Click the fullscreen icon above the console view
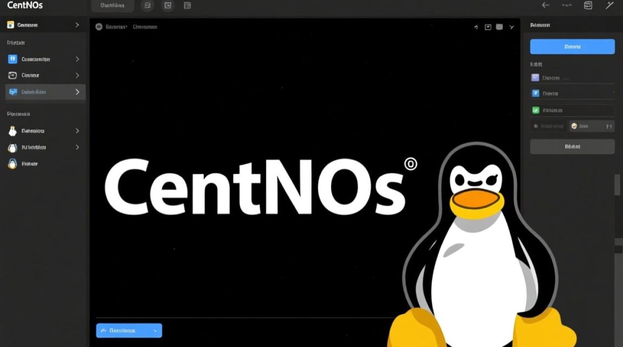 [x=488, y=27]
